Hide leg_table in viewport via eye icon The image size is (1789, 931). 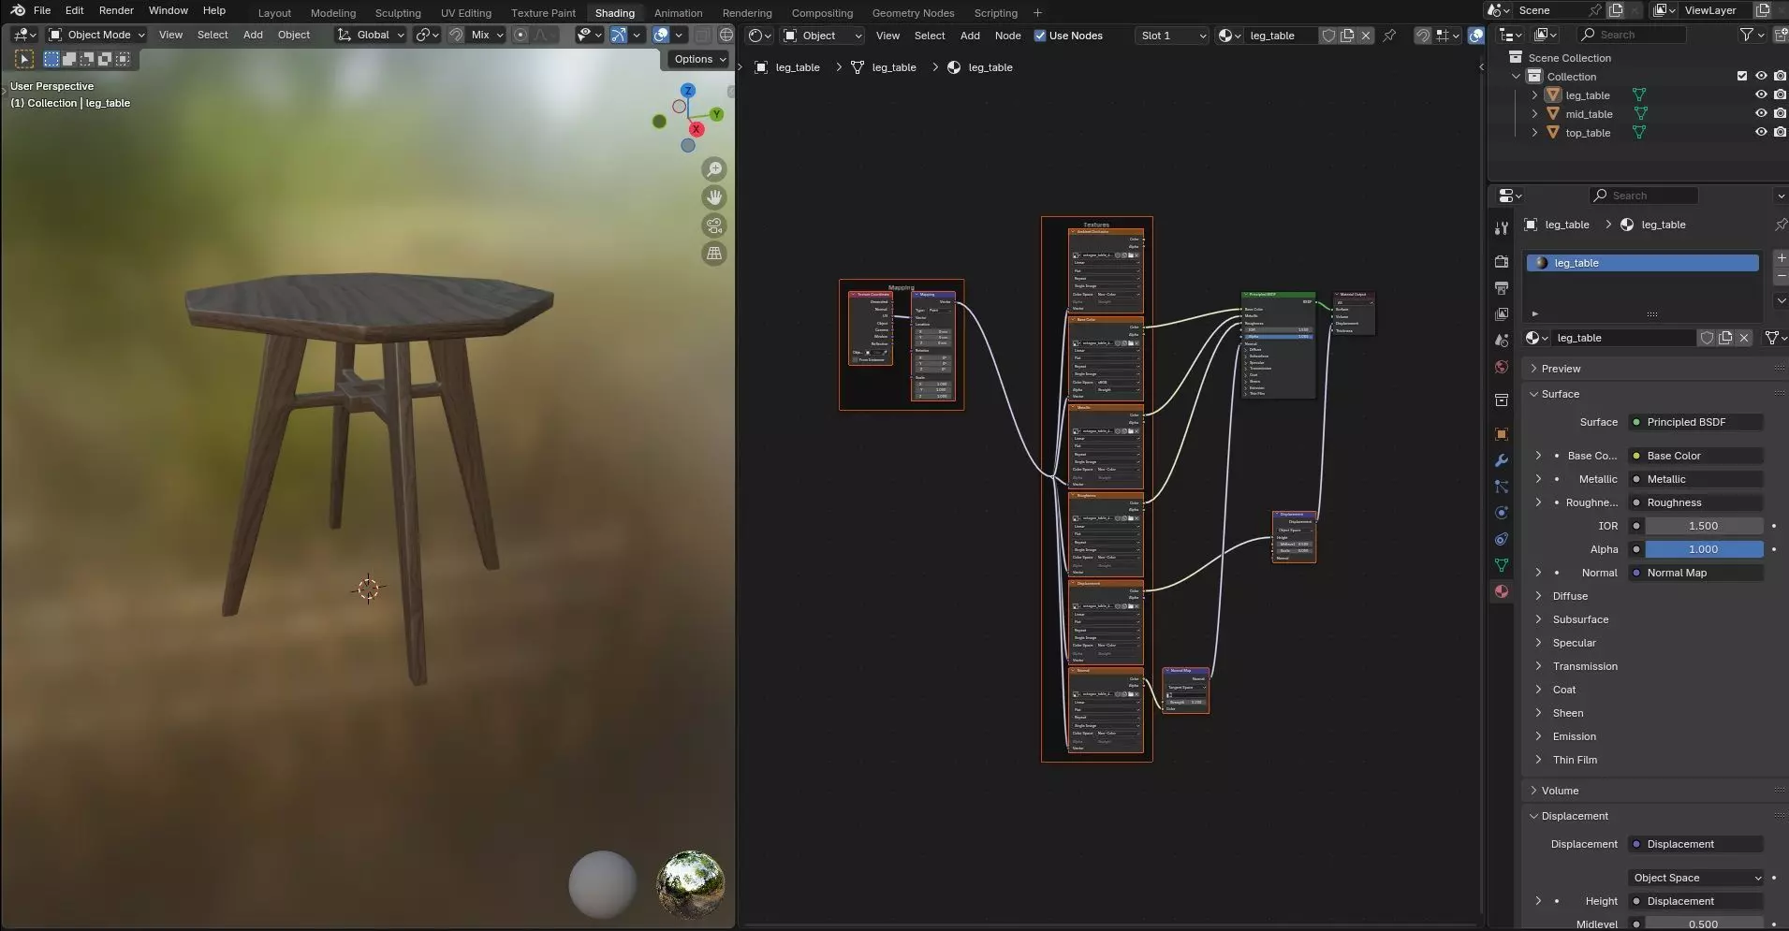coord(1760,95)
